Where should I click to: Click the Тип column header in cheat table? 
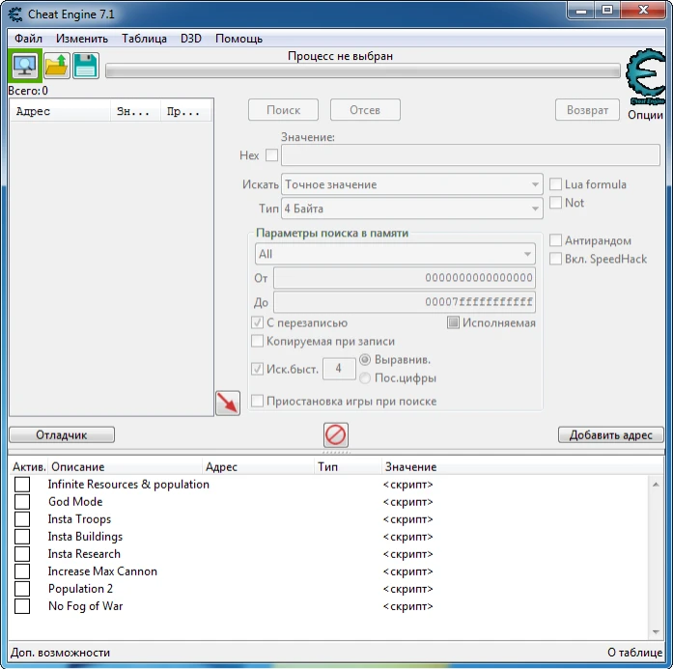(x=348, y=467)
